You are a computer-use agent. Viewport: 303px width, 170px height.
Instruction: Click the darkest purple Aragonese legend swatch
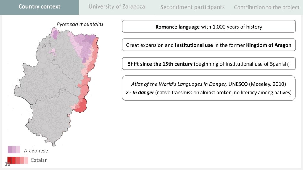[10, 150]
